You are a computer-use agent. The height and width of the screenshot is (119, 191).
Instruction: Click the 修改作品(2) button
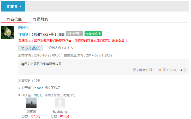pyautogui.click(x=31, y=48)
